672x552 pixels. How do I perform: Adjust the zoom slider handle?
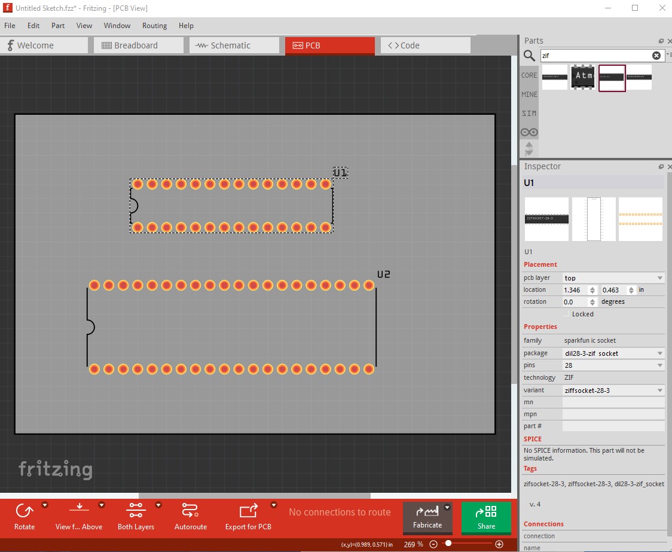click(448, 544)
